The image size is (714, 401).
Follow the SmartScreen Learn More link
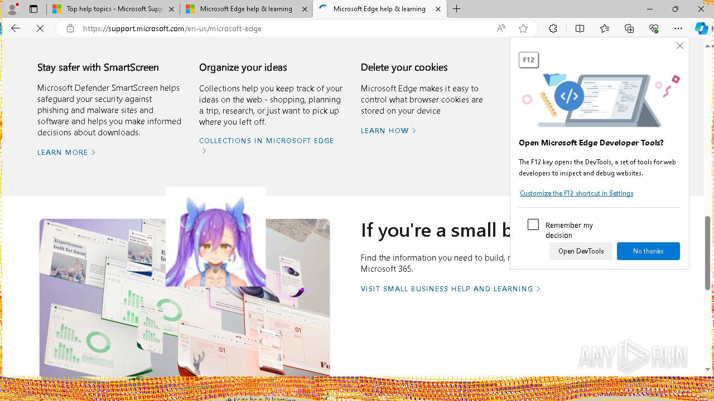pyautogui.click(x=66, y=152)
